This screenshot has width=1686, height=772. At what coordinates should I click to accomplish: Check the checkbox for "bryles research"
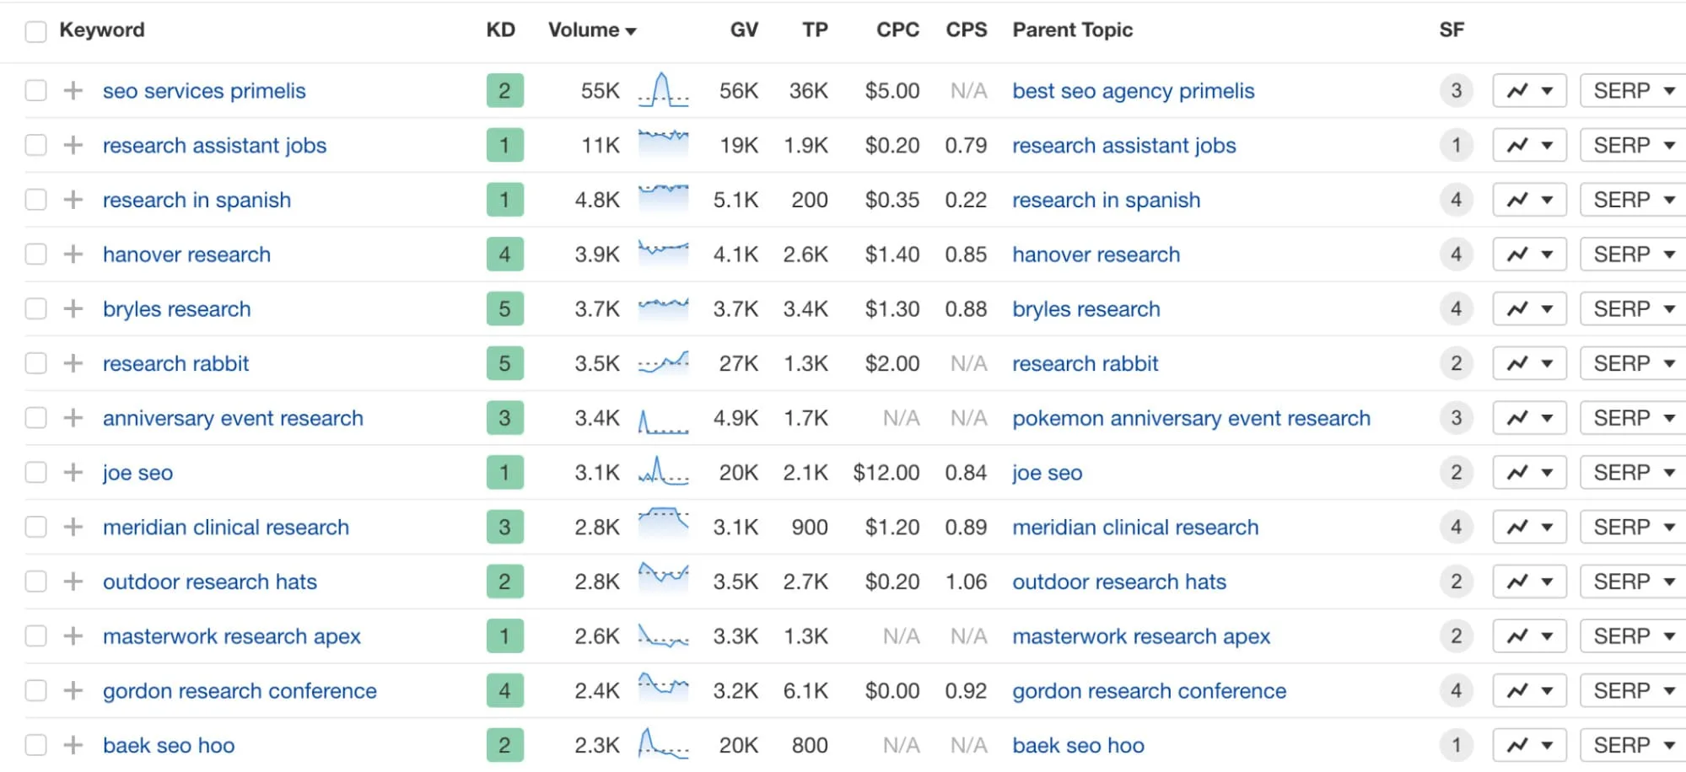pyautogui.click(x=35, y=308)
